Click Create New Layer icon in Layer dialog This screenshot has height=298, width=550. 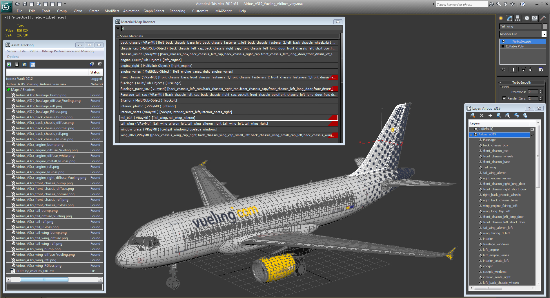click(x=473, y=115)
